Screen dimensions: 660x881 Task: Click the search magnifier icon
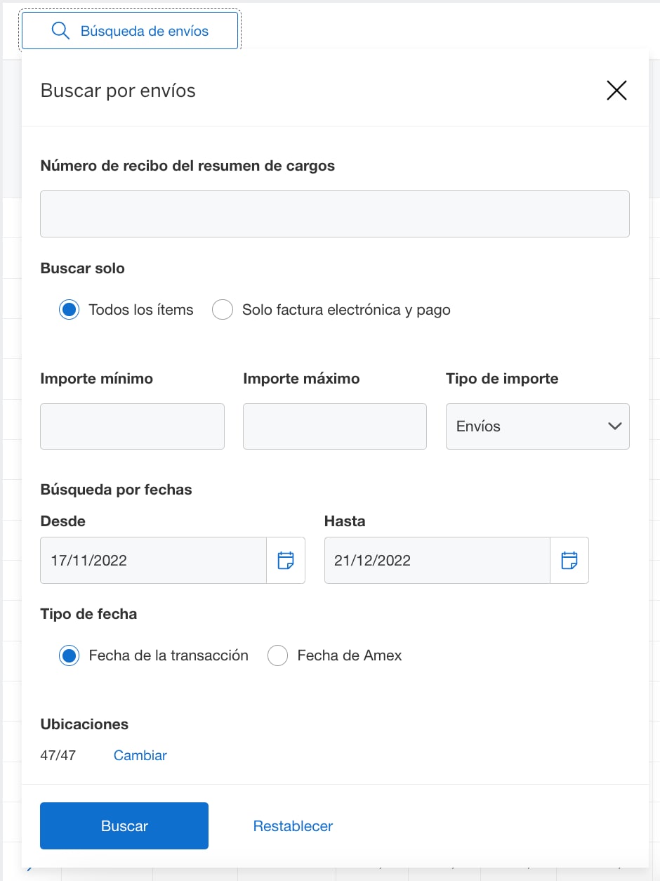[x=60, y=30]
